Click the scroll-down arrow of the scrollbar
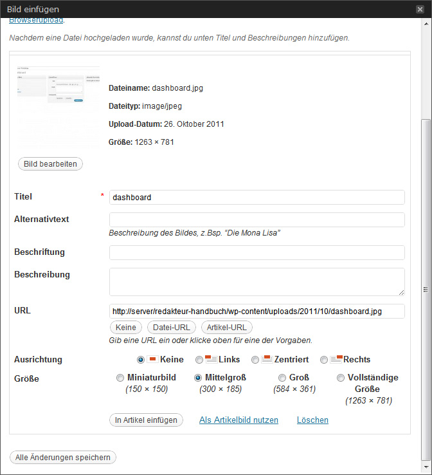Screen dimensions: 432x475 [426, 469]
